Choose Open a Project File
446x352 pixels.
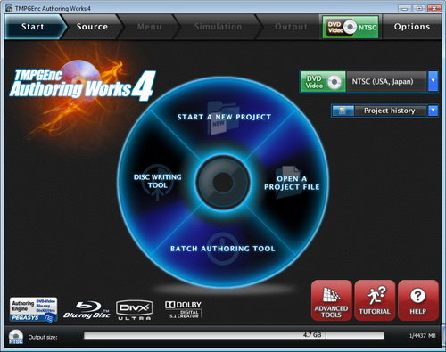[292, 183]
